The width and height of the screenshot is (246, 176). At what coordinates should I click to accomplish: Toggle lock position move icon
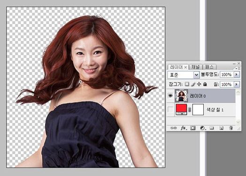199,84
